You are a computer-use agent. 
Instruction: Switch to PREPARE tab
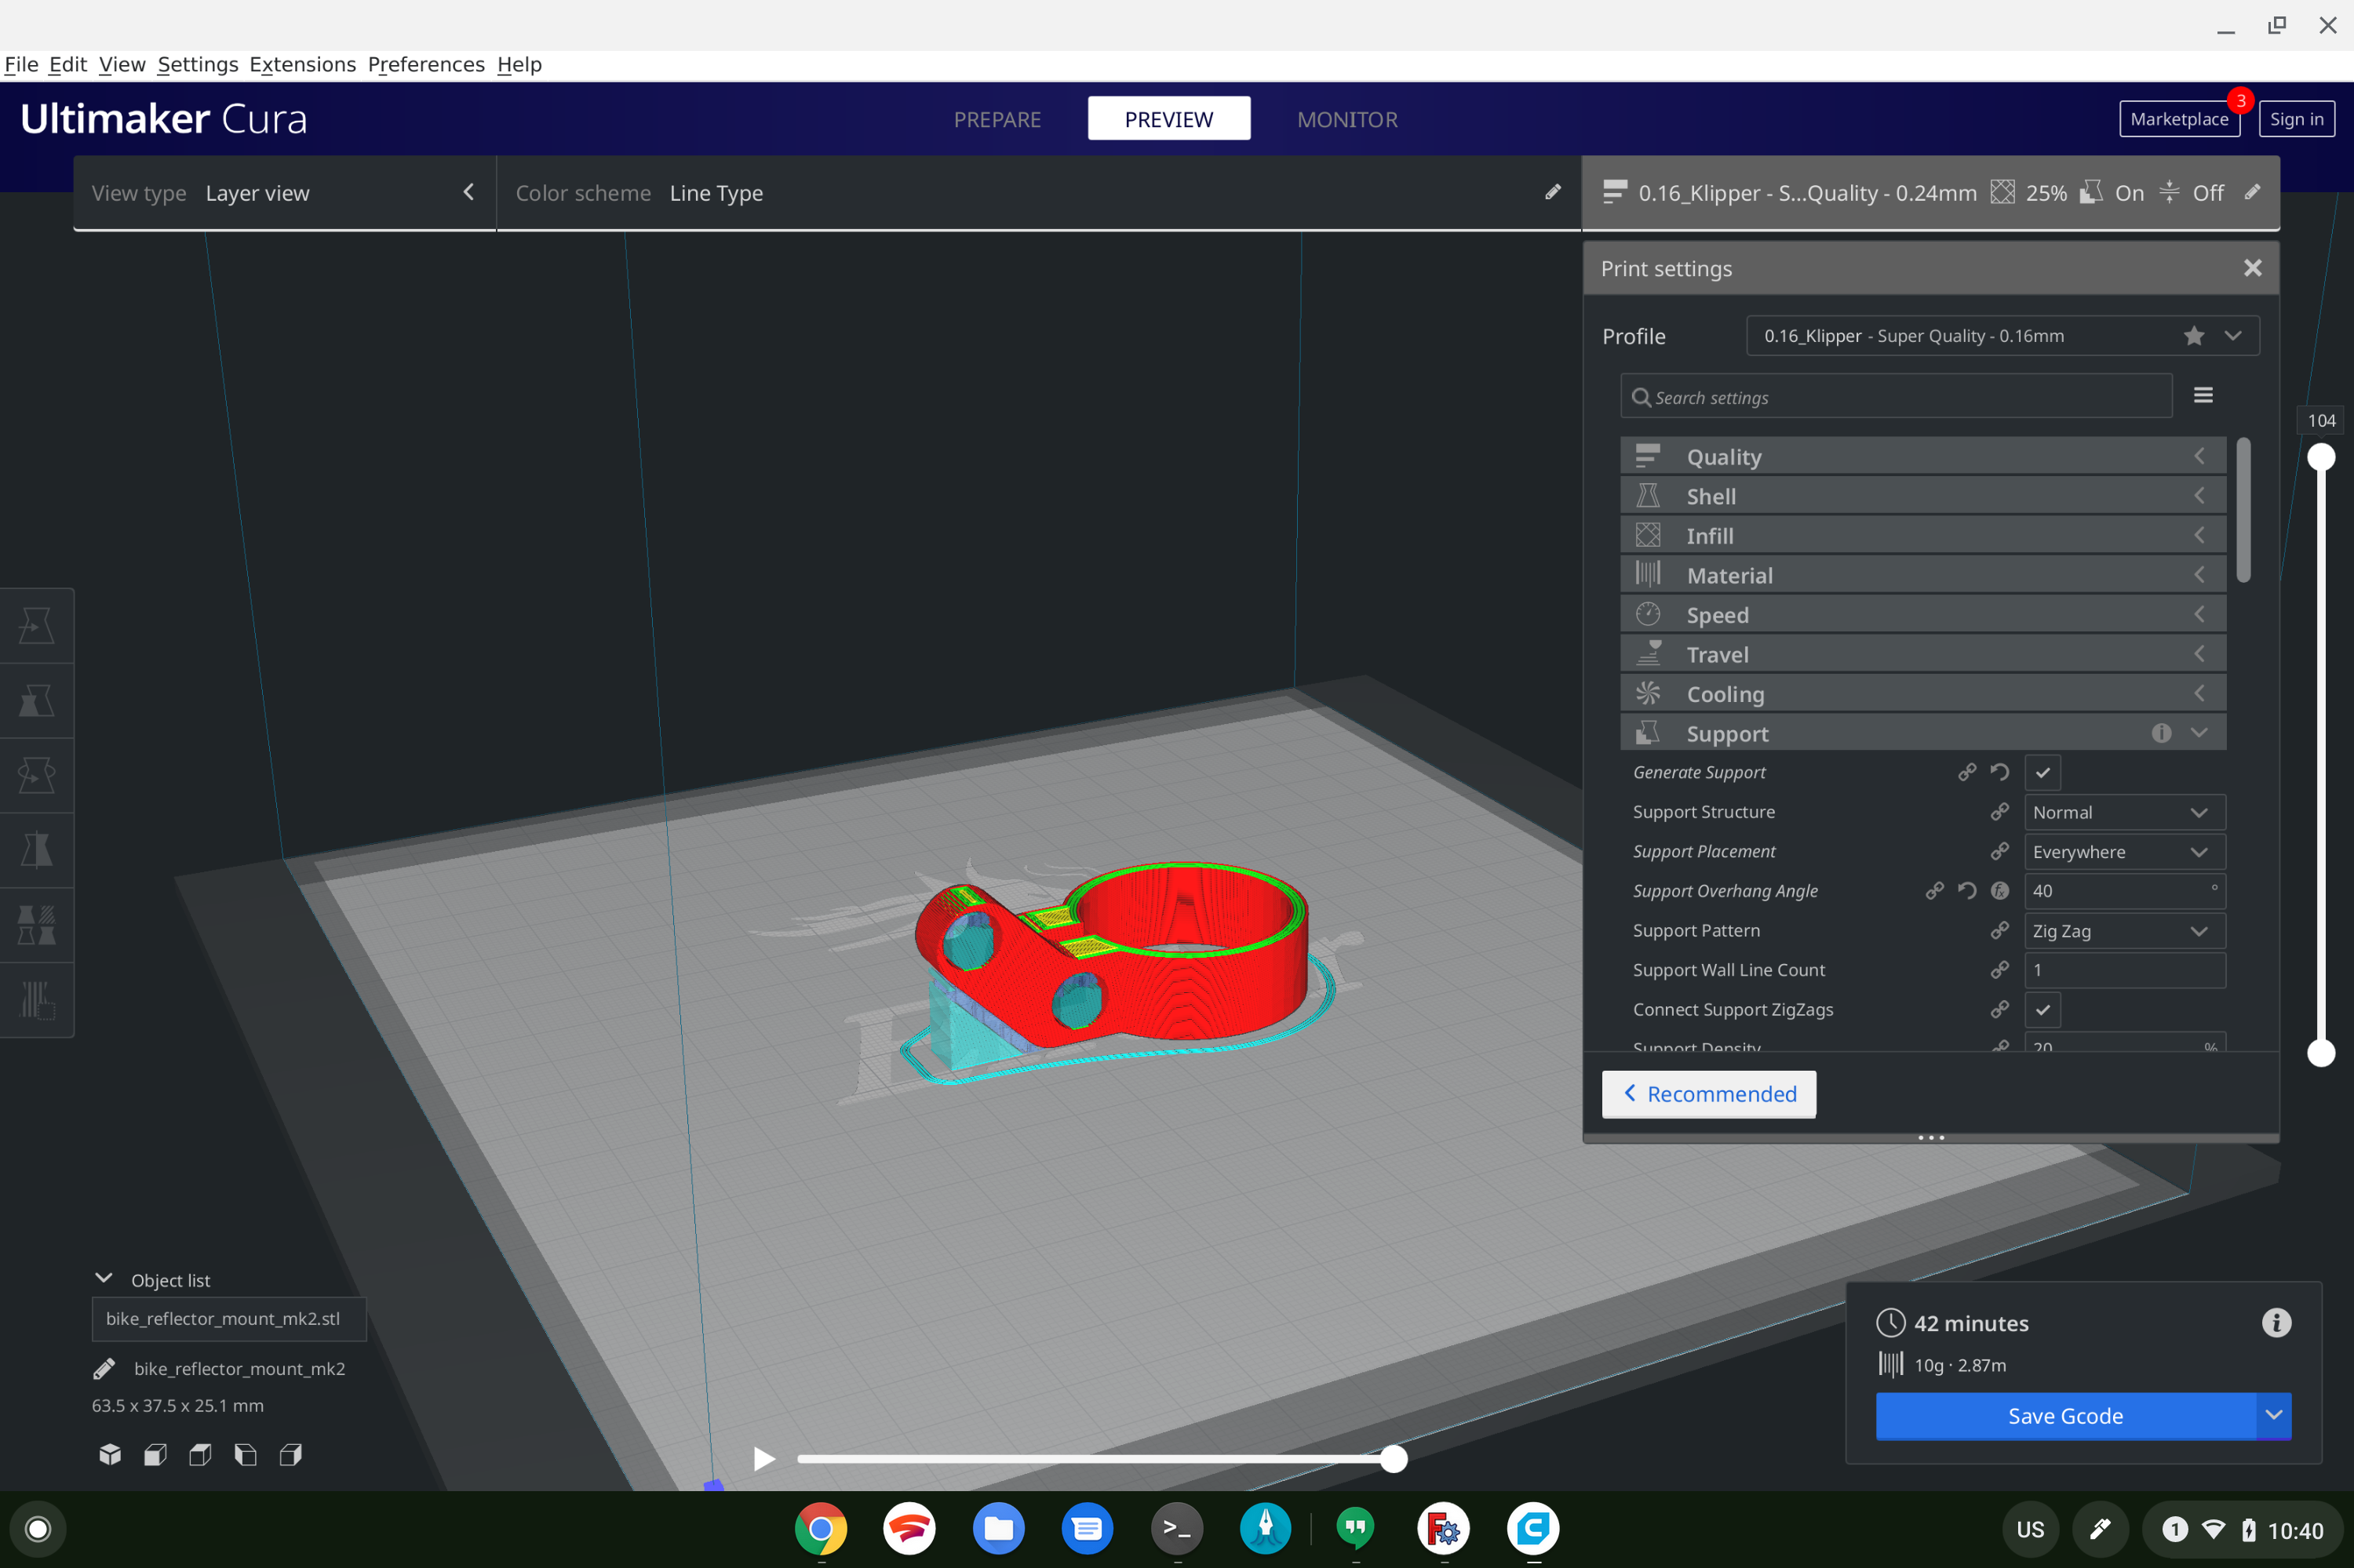click(x=996, y=119)
